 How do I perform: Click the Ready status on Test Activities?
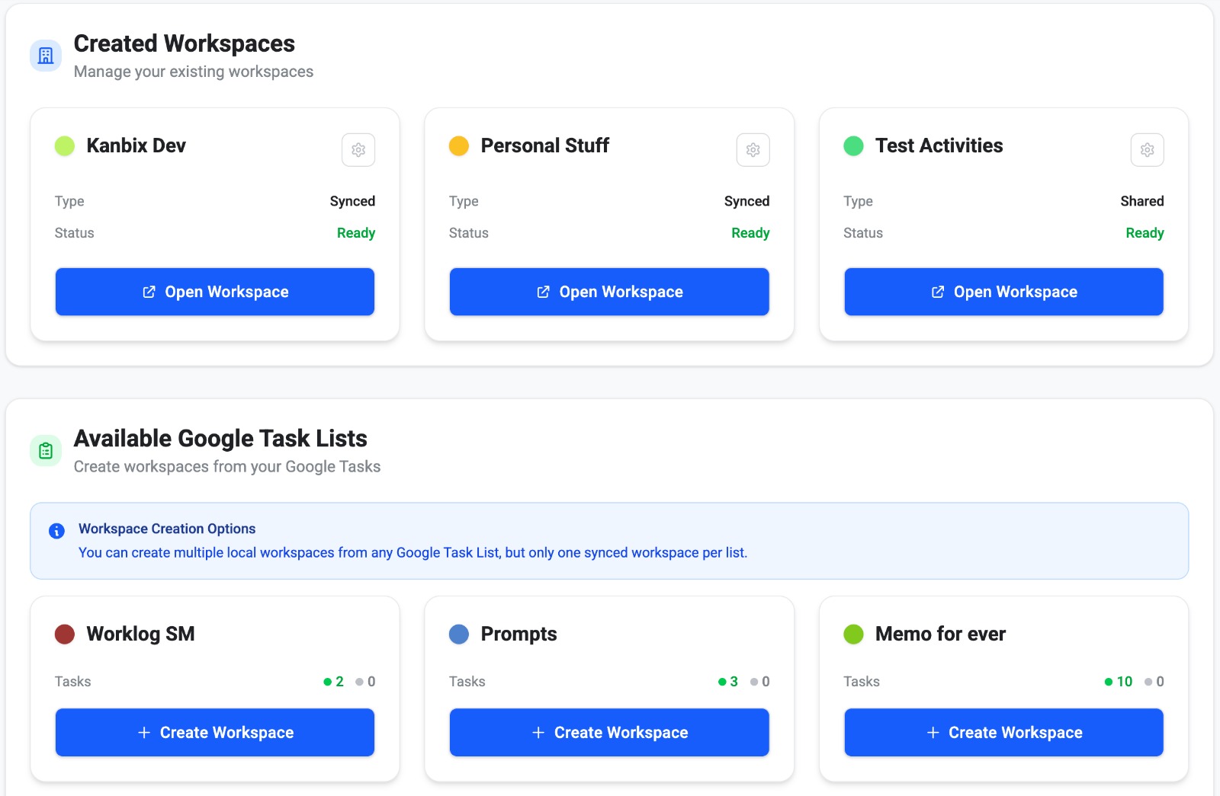pos(1145,232)
